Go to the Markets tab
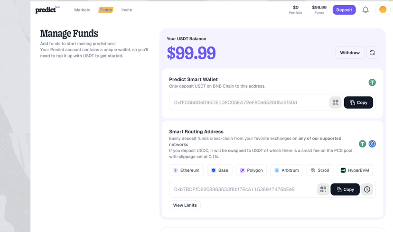This screenshot has height=232, width=393. tap(82, 10)
